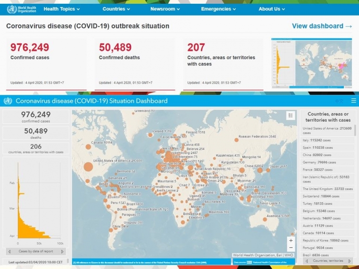Click the Last updated 03/04/2020 text
Image resolution: width=359 pixels, height=269 pixels.
click(x=35, y=262)
